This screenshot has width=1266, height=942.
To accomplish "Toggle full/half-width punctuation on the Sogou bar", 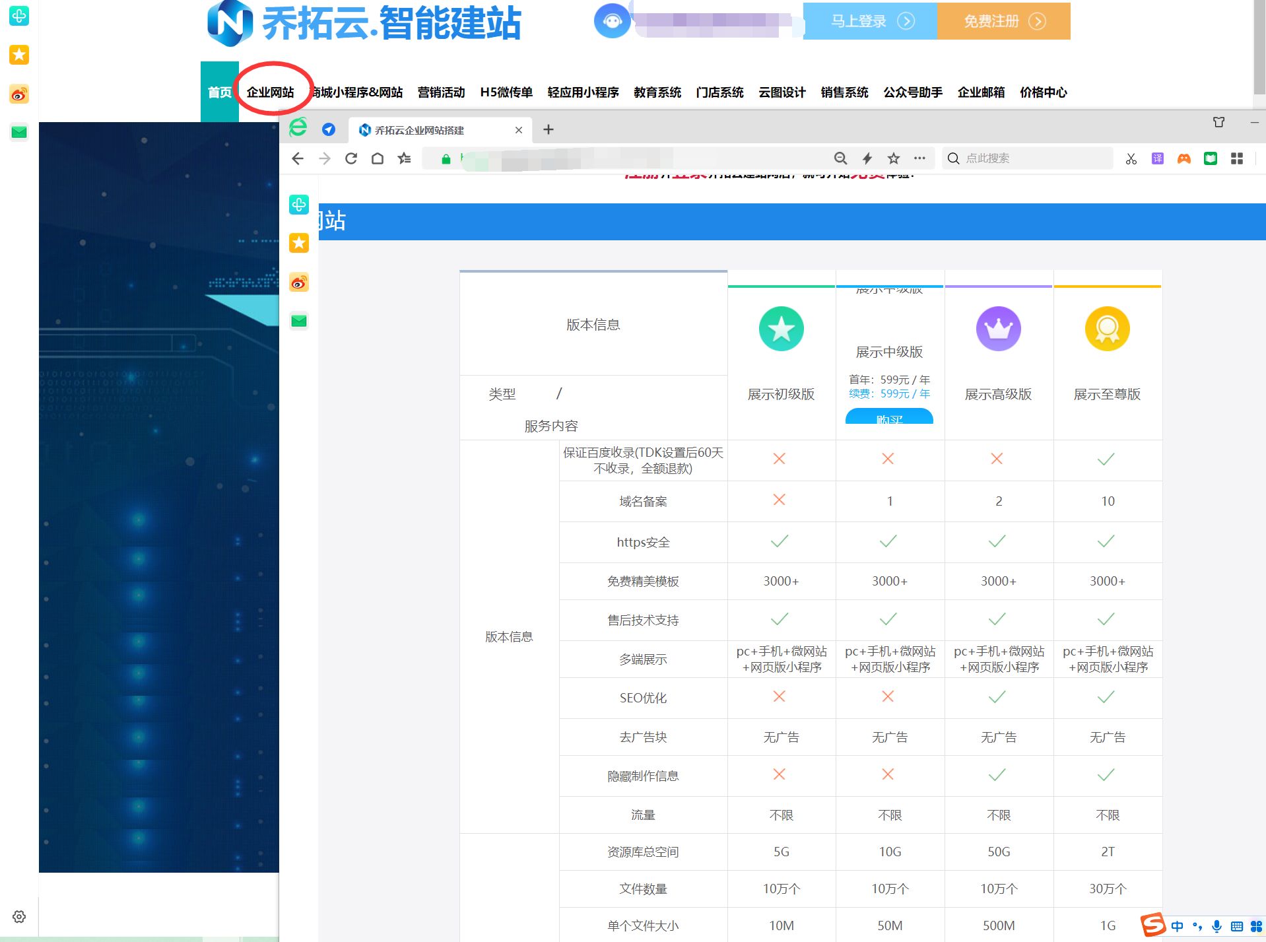I will tap(1198, 926).
